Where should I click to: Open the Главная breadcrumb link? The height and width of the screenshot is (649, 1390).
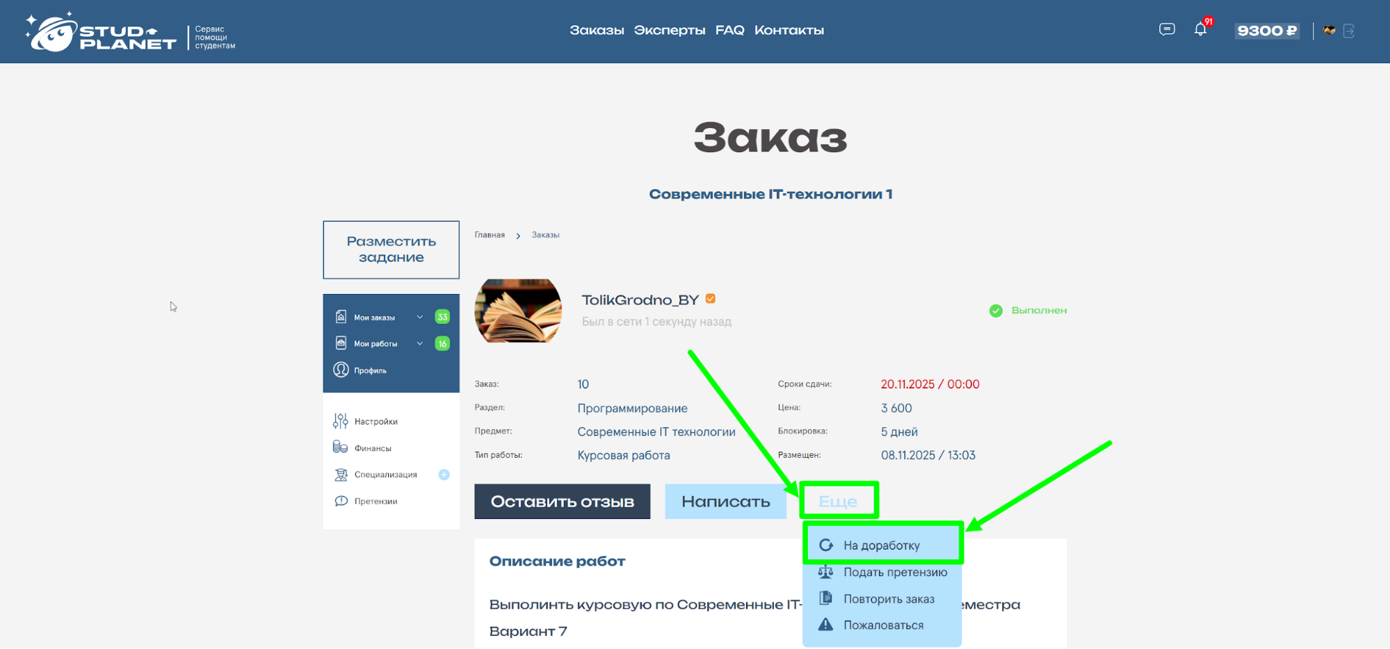(x=490, y=235)
